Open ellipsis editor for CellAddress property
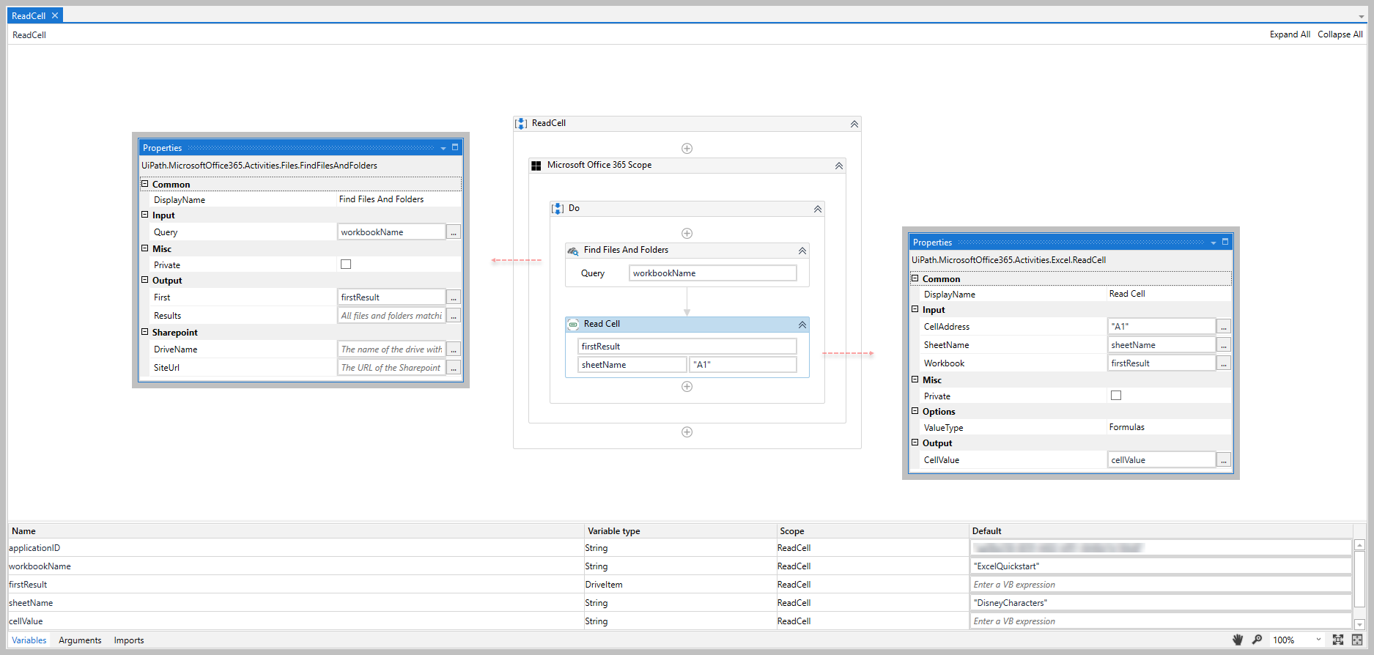 tap(1224, 327)
